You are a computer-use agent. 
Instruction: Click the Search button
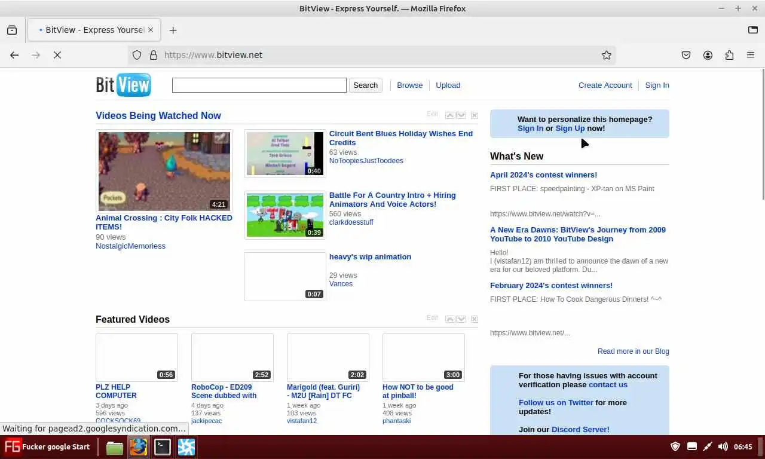click(x=366, y=85)
